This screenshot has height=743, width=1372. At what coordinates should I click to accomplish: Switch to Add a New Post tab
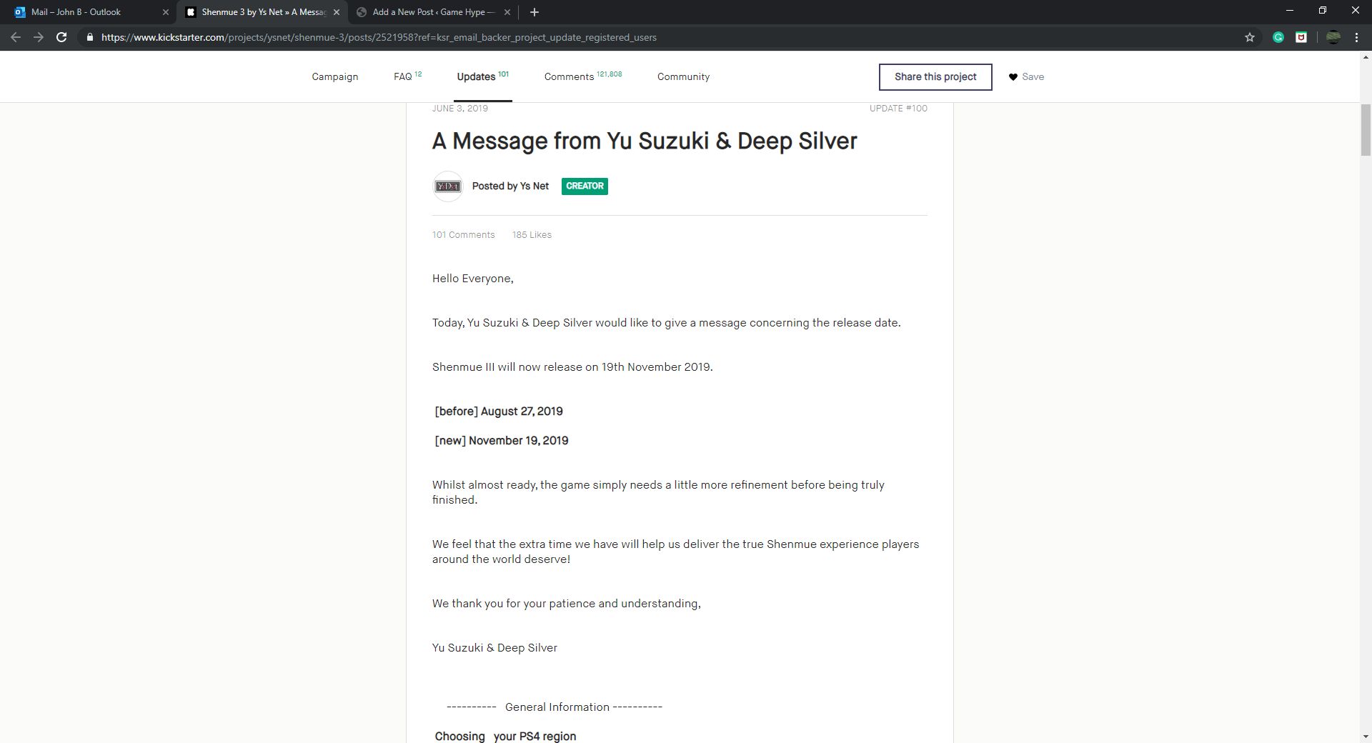click(x=433, y=12)
